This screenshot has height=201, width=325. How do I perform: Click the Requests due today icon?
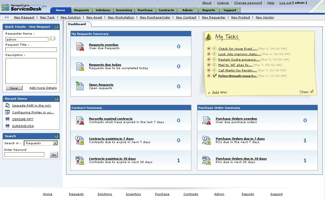tap(80, 66)
